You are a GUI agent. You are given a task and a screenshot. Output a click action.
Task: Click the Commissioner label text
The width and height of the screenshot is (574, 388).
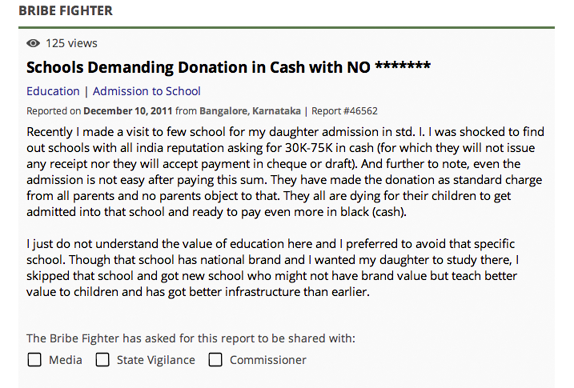(268, 360)
